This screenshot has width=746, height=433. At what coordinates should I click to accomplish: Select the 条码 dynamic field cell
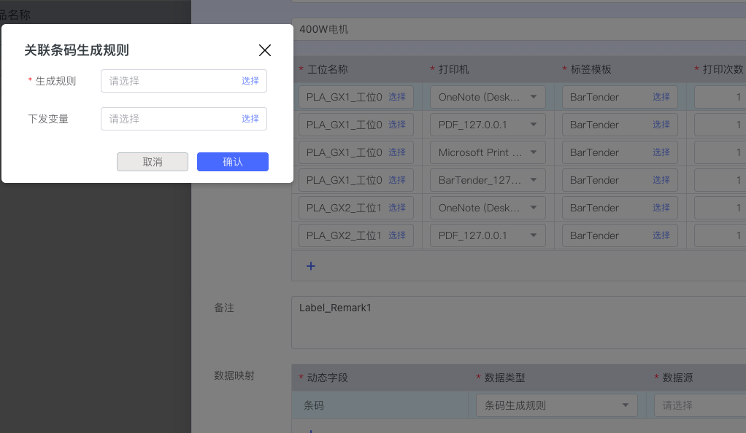(380, 405)
